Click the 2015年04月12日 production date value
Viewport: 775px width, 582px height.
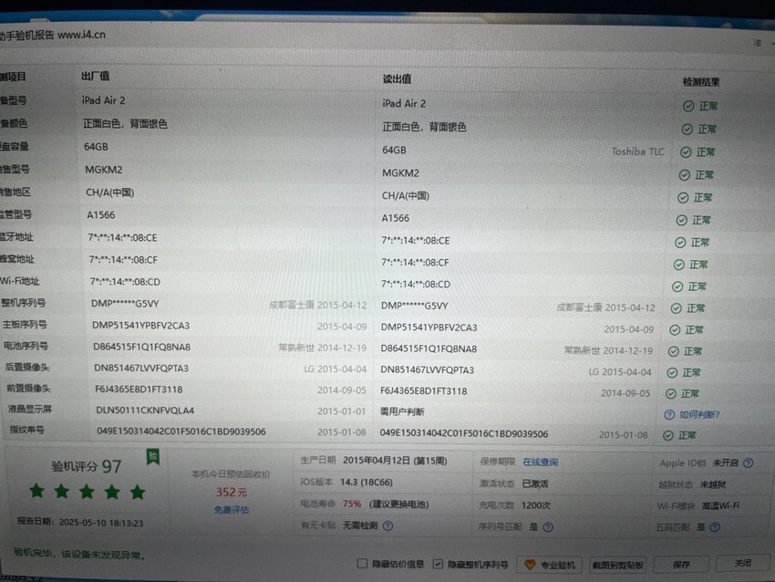(x=395, y=461)
